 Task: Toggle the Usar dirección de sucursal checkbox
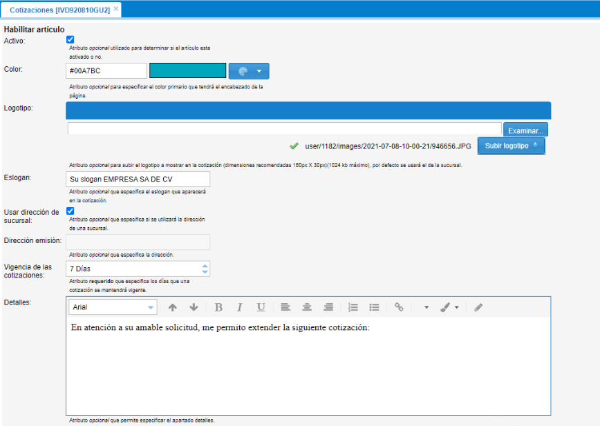[x=70, y=211]
